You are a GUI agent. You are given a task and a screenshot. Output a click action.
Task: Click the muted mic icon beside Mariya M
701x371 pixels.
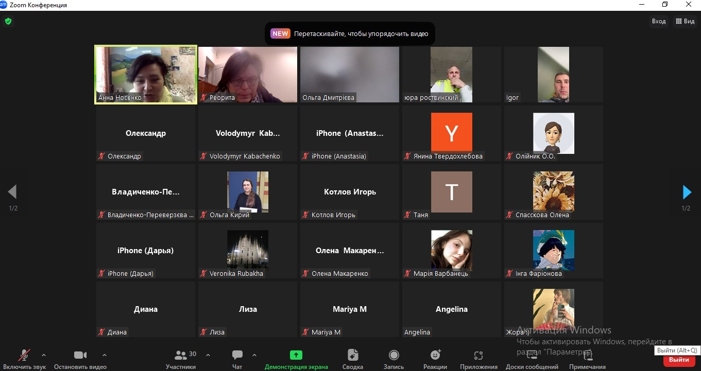click(306, 332)
